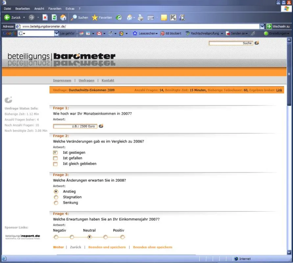Viewport: 293px width, 263px height.
Task: Click the Google toolbar calendar window icon
Action: point(88,34)
